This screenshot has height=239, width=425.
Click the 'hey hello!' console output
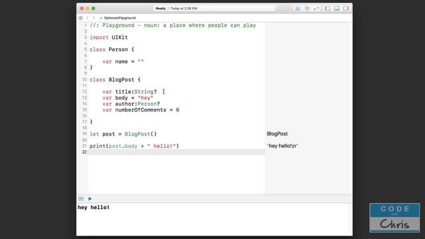[x=94, y=208]
